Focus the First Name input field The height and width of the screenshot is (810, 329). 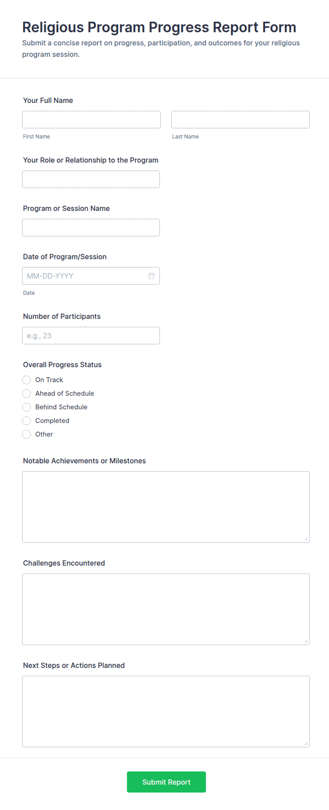point(91,120)
